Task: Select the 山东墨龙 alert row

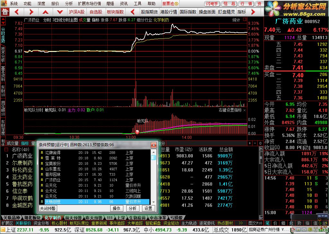Action: click(x=94, y=169)
